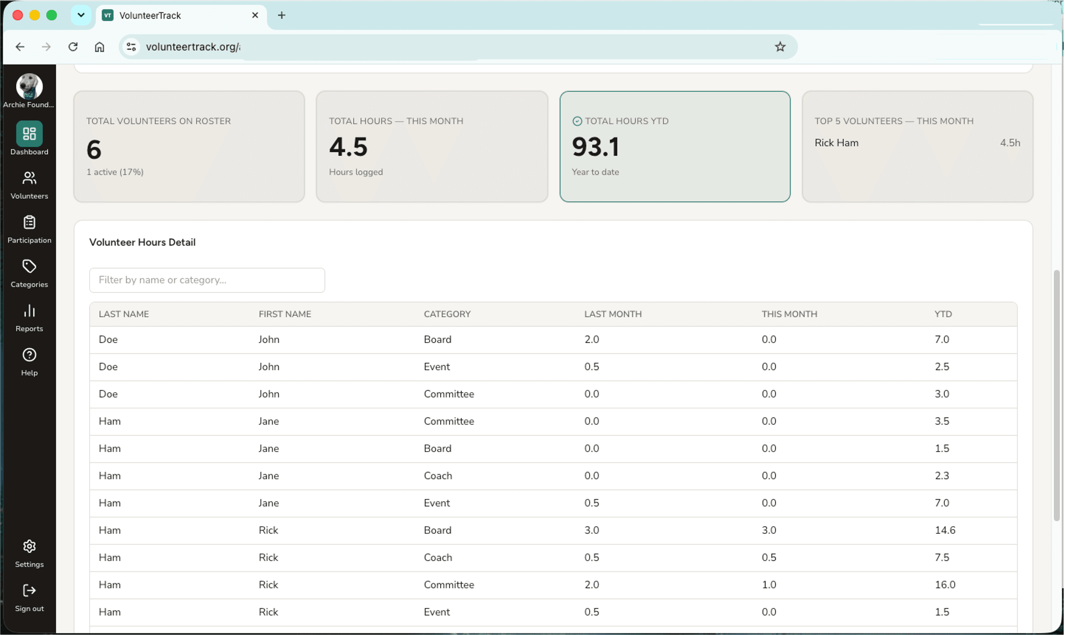Viewport: 1065px width, 635px height.
Task: Focus the filter by name or category field
Action: click(x=207, y=280)
